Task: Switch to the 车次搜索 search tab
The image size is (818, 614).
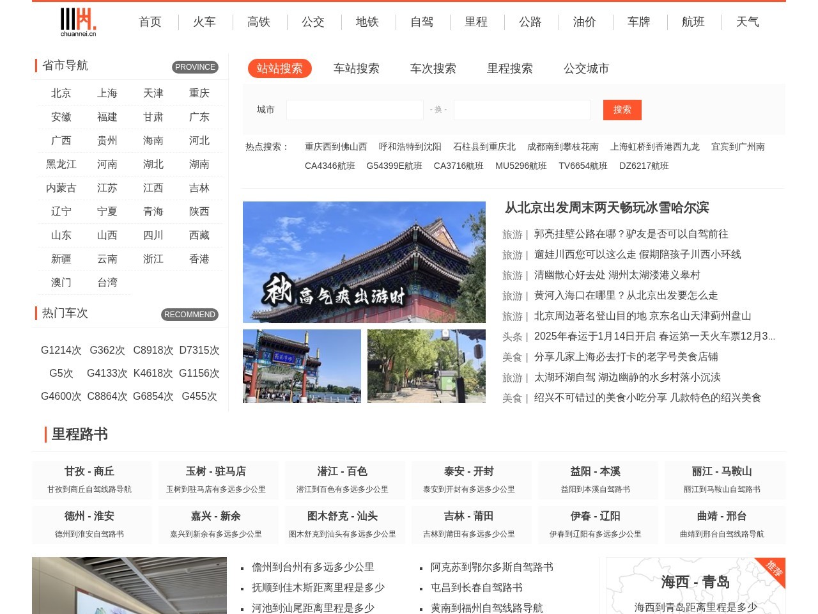Action: [x=433, y=68]
